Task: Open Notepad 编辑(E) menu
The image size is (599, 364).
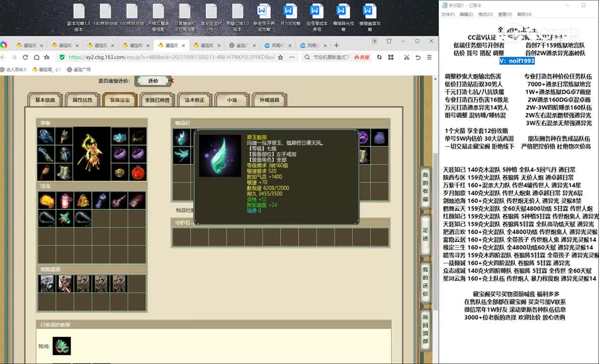Action: (x=466, y=14)
